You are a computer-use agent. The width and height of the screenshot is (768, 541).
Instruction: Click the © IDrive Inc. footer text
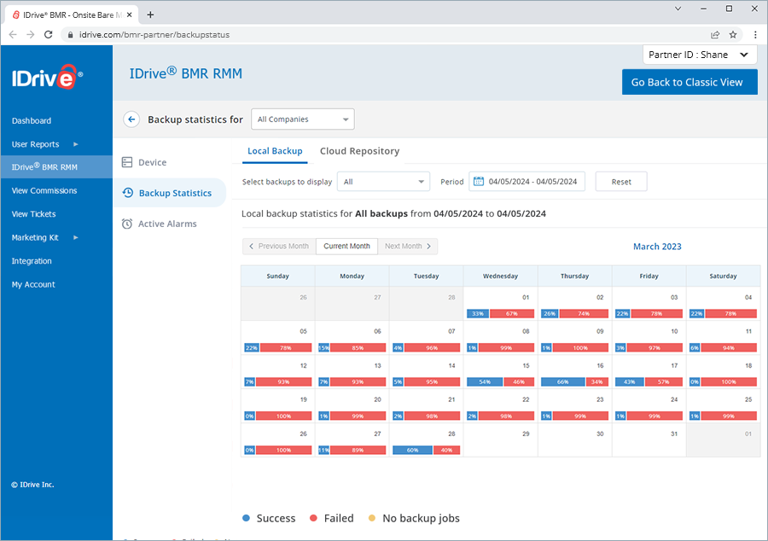tap(32, 485)
